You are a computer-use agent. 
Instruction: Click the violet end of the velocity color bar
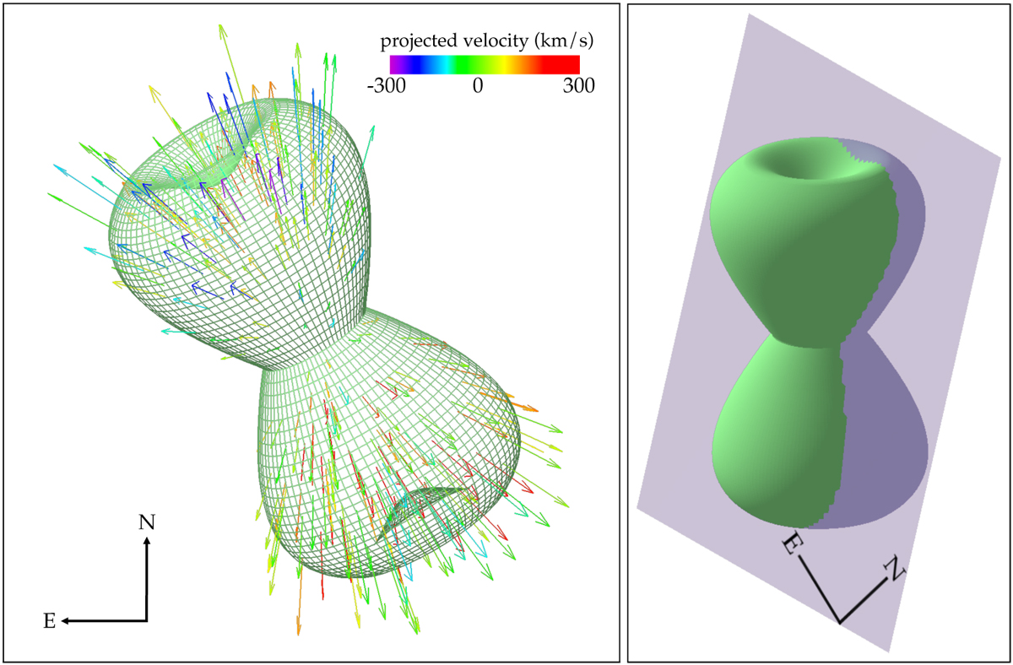click(x=397, y=65)
